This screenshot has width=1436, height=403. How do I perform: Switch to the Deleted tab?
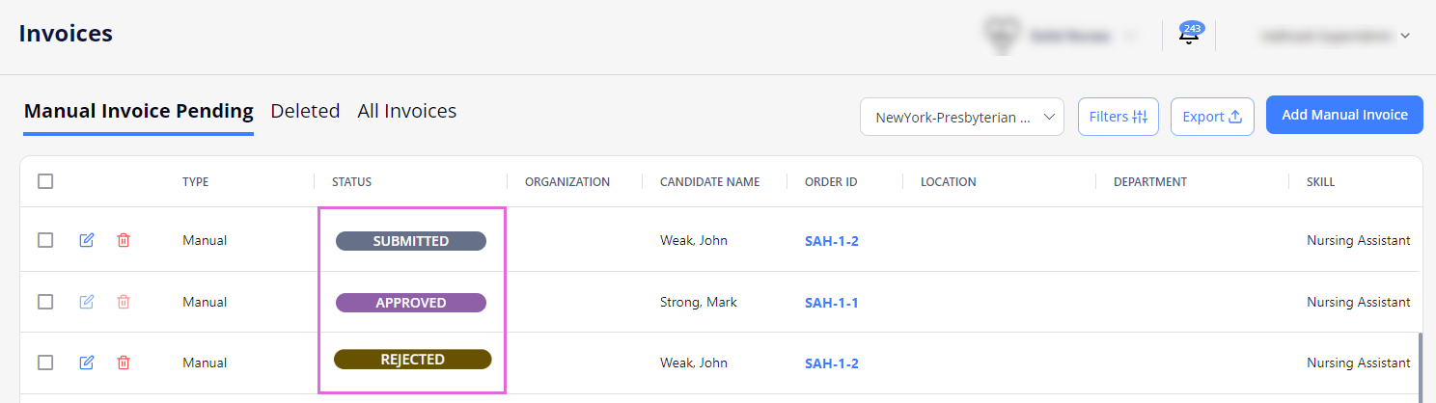(305, 111)
